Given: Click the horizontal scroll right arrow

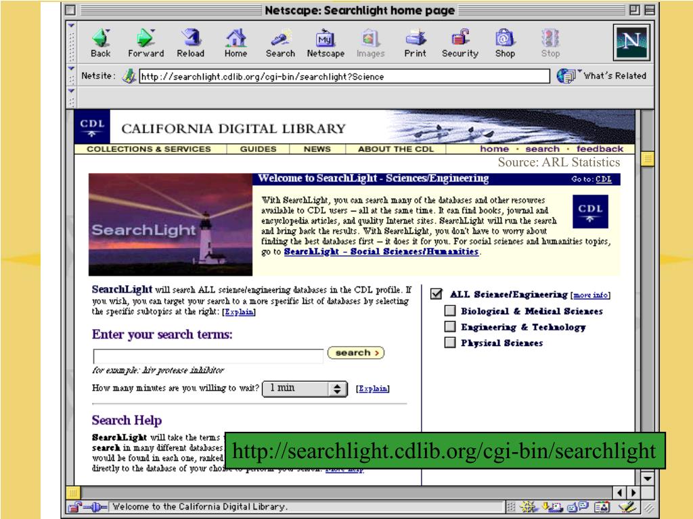Looking at the screenshot, I should click(x=633, y=493).
